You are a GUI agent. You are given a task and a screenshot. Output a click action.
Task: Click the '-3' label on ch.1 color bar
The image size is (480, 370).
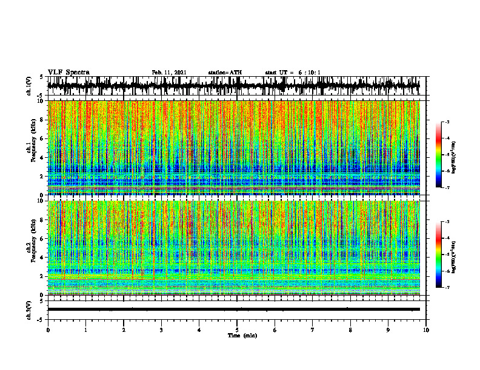point(447,122)
